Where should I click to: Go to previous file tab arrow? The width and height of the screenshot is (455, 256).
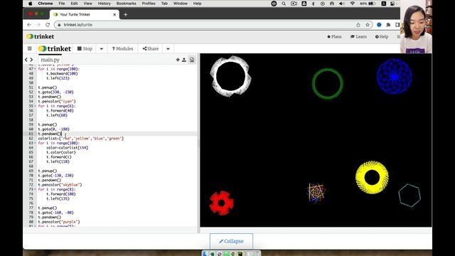point(26,60)
